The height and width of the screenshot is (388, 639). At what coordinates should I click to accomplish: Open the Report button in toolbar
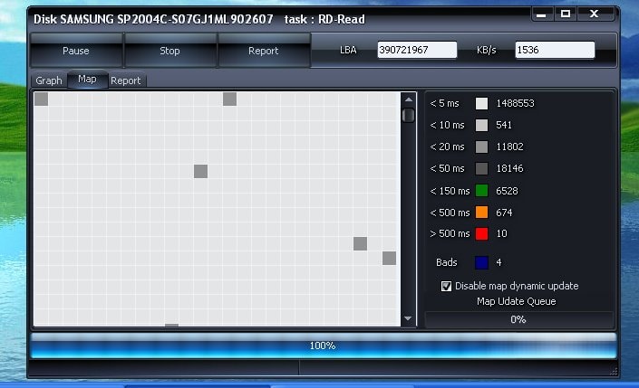(263, 51)
